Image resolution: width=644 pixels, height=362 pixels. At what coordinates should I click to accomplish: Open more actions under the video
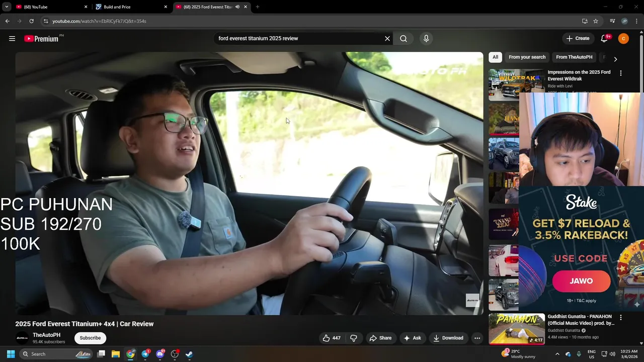pos(477,338)
